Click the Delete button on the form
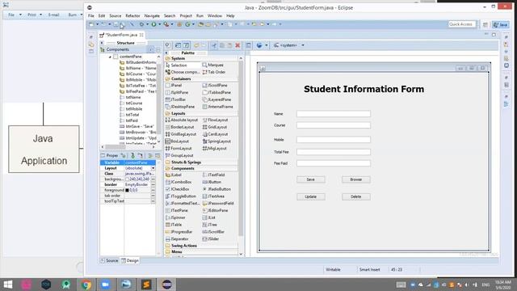 coord(355,196)
